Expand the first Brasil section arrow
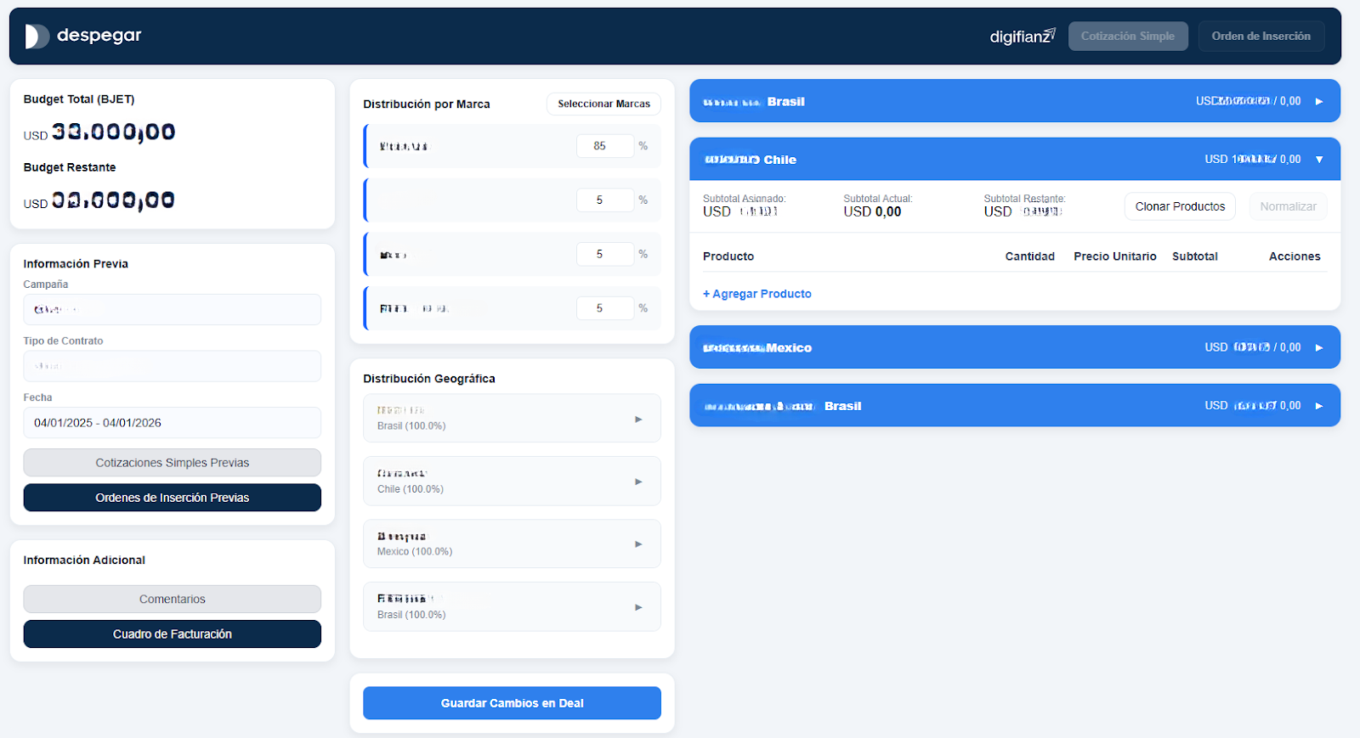1360x738 pixels. tap(1319, 101)
